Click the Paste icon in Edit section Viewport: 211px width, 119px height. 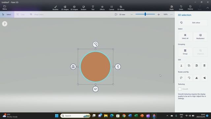[x=196, y=66]
